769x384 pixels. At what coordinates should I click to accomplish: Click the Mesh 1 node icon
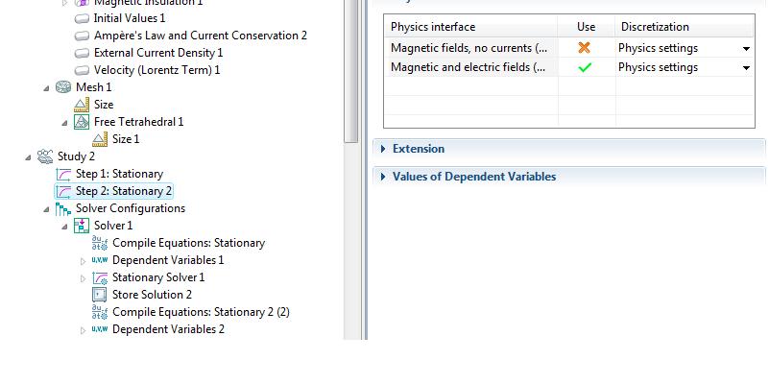[64, 87]
